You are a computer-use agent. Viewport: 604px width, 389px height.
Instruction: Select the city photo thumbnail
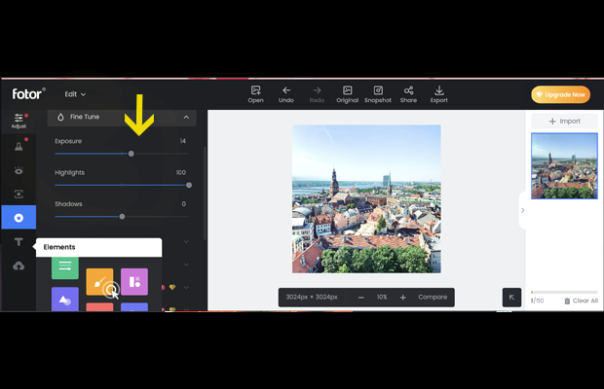[564, 165]
